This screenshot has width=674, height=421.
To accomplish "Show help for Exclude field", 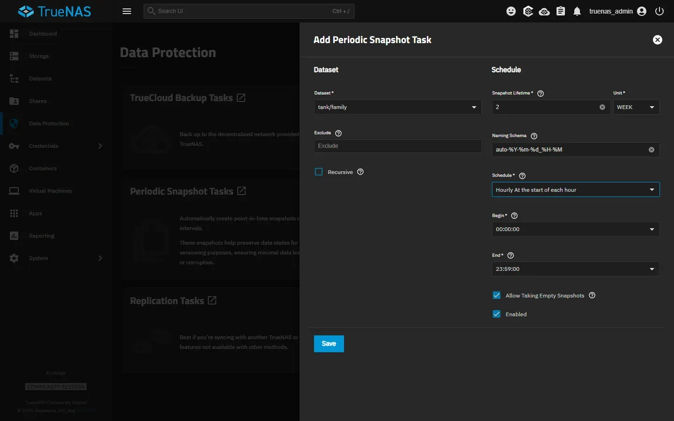I will (338, 133).
